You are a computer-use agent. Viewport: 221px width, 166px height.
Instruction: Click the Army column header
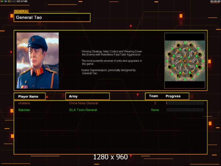click(x=88, y=96)
